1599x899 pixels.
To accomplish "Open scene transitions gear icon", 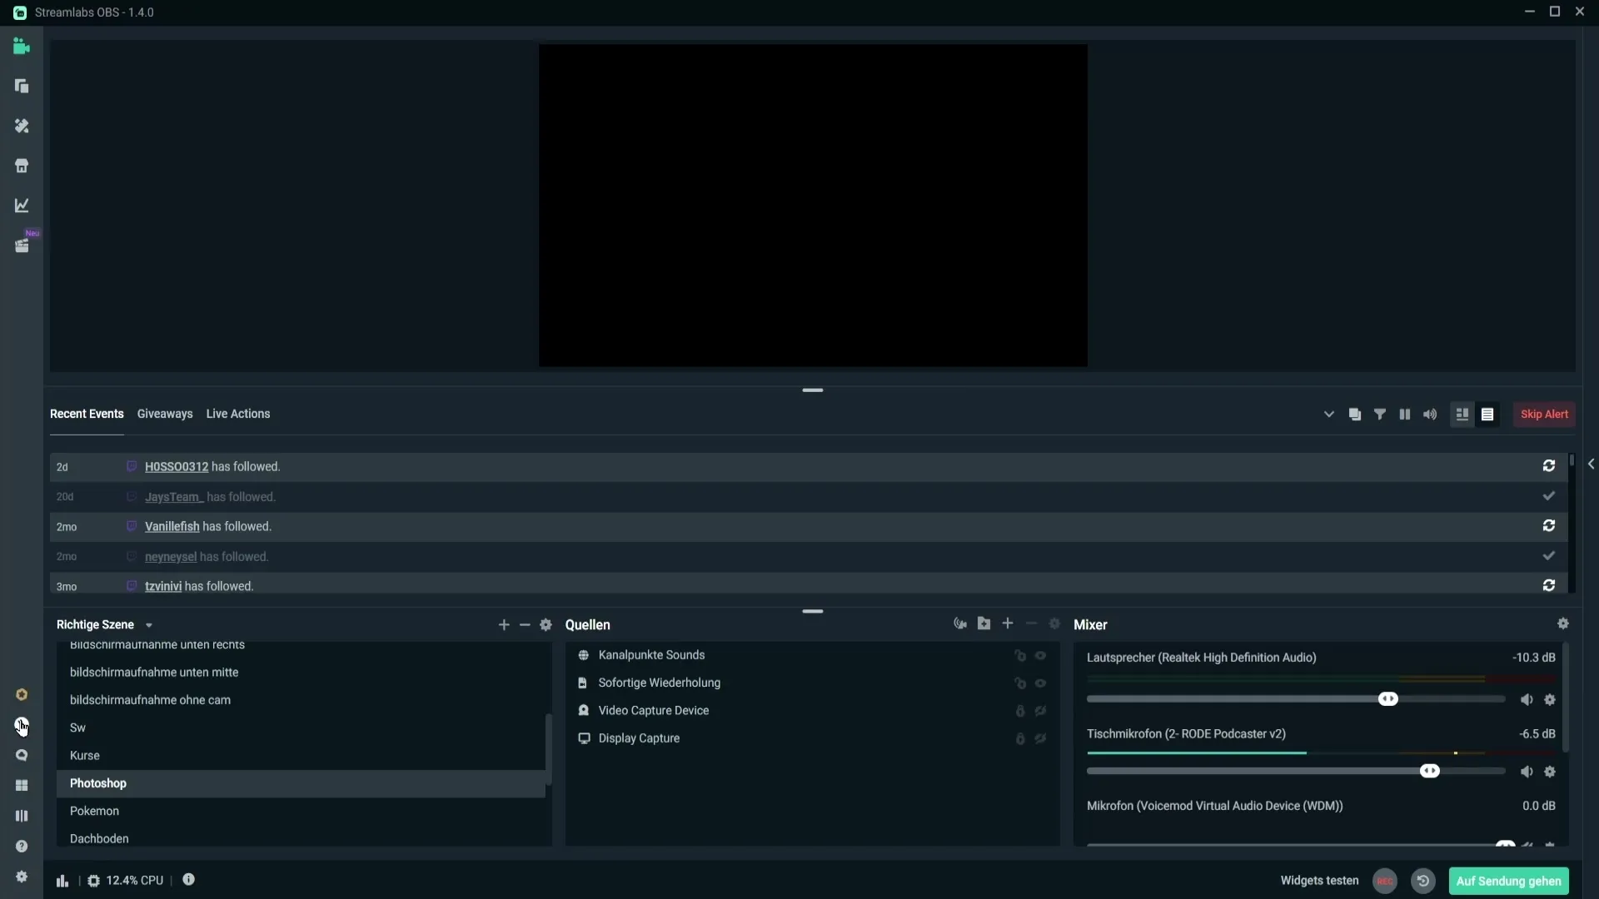I will [x=546, y=625].
